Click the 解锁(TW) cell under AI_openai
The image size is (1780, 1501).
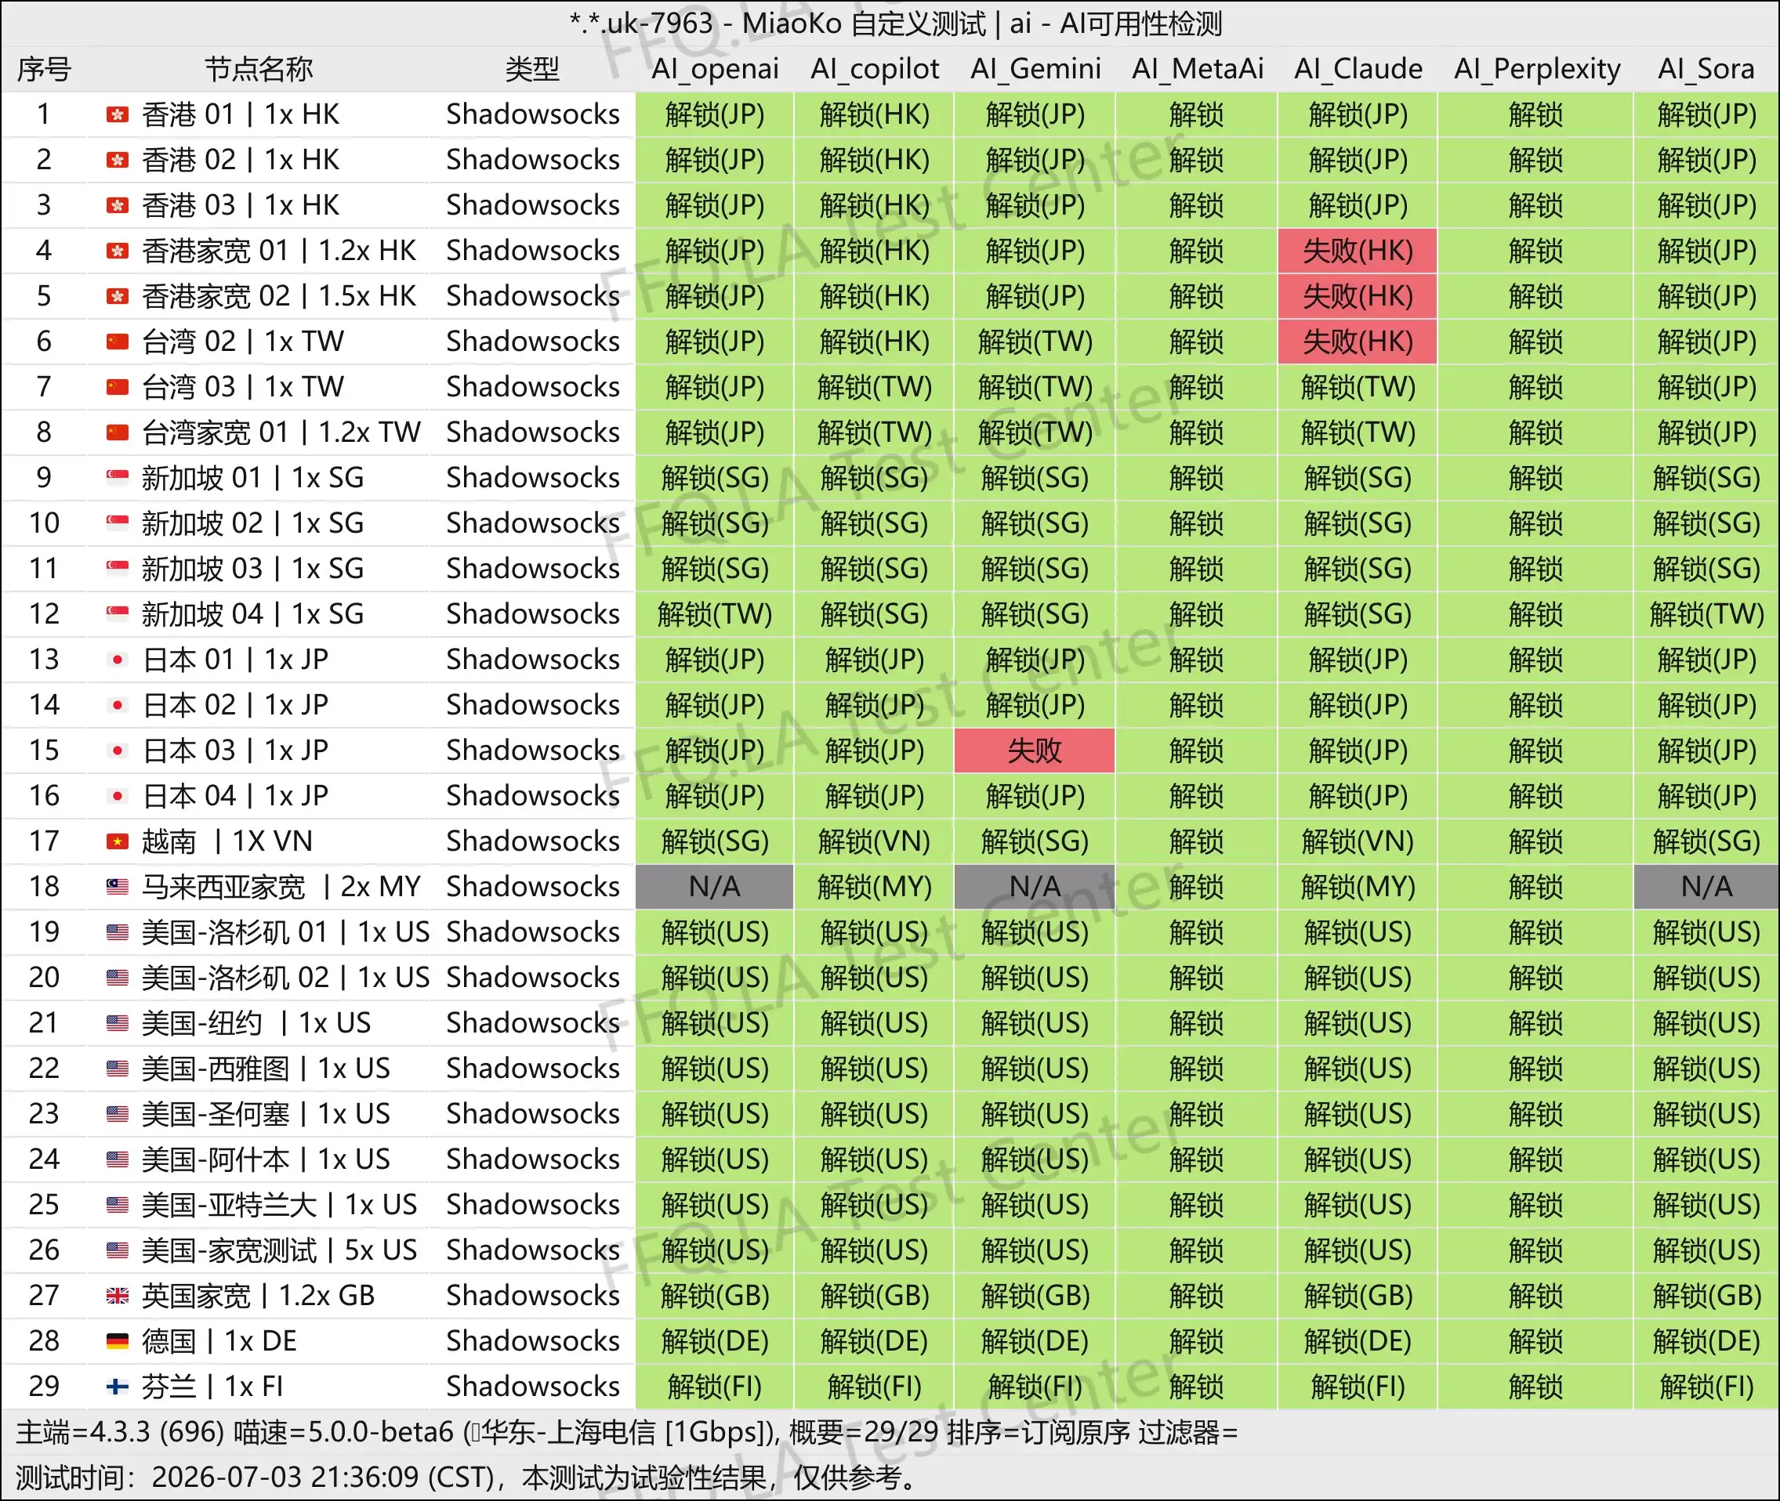coord(715,614)
